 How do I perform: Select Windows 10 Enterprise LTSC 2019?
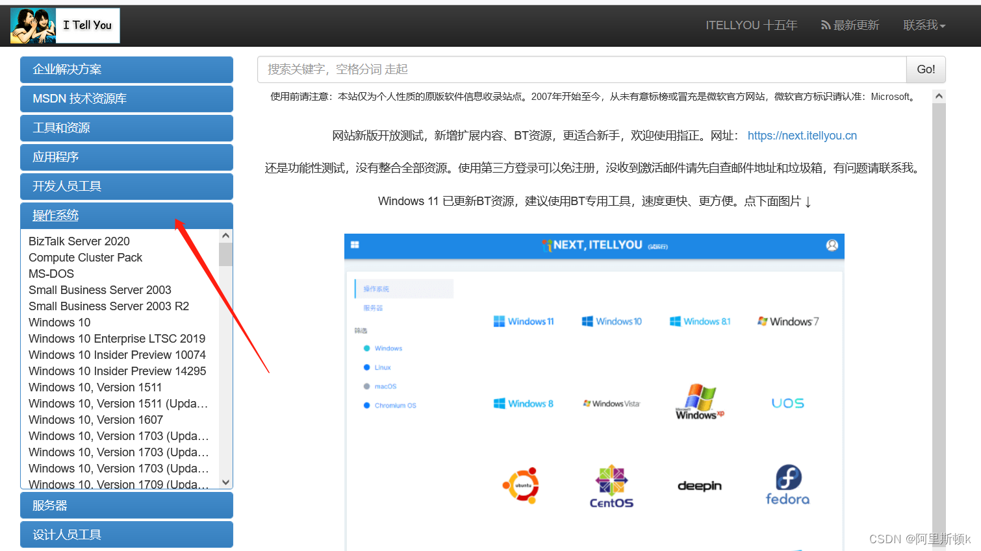pyautogui.click(x=117, y=339)
